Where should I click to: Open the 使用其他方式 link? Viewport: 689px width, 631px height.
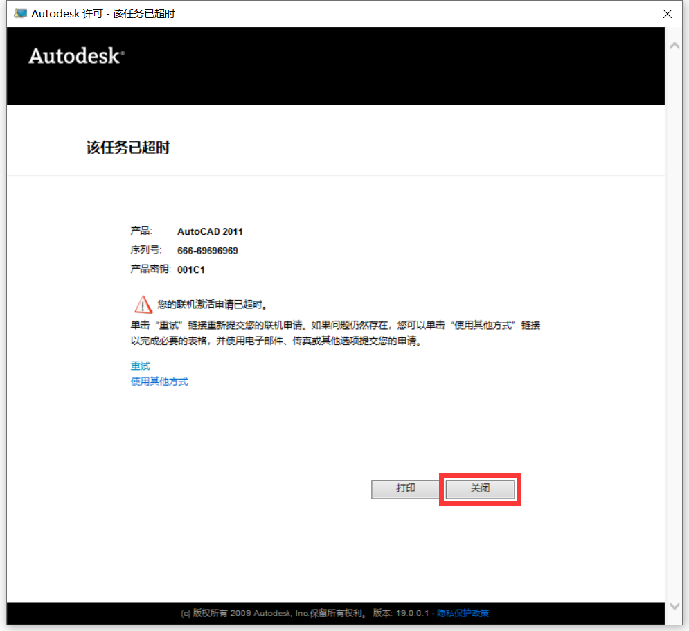click(x=159, y=382)
